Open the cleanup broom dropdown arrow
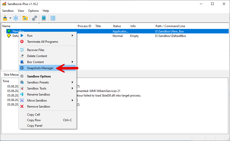 coord(10,18)
